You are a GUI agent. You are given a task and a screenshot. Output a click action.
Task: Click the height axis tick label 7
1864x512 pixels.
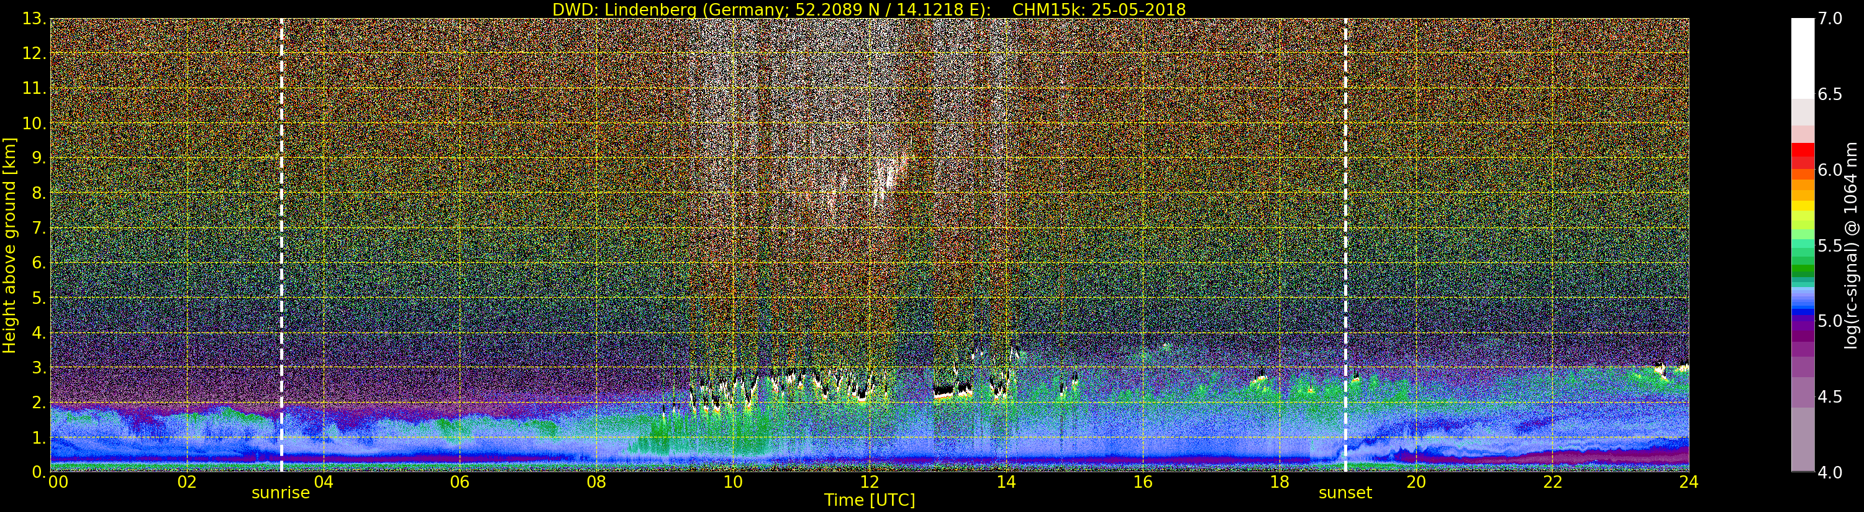coord(38,228)
